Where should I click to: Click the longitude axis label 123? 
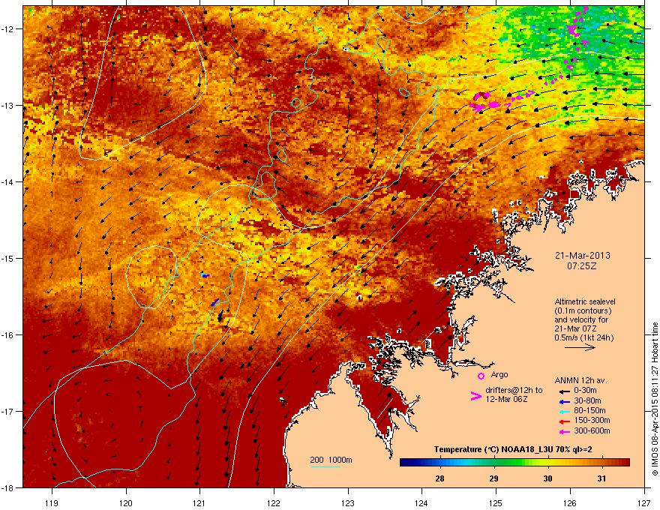[x=348, y=503]
